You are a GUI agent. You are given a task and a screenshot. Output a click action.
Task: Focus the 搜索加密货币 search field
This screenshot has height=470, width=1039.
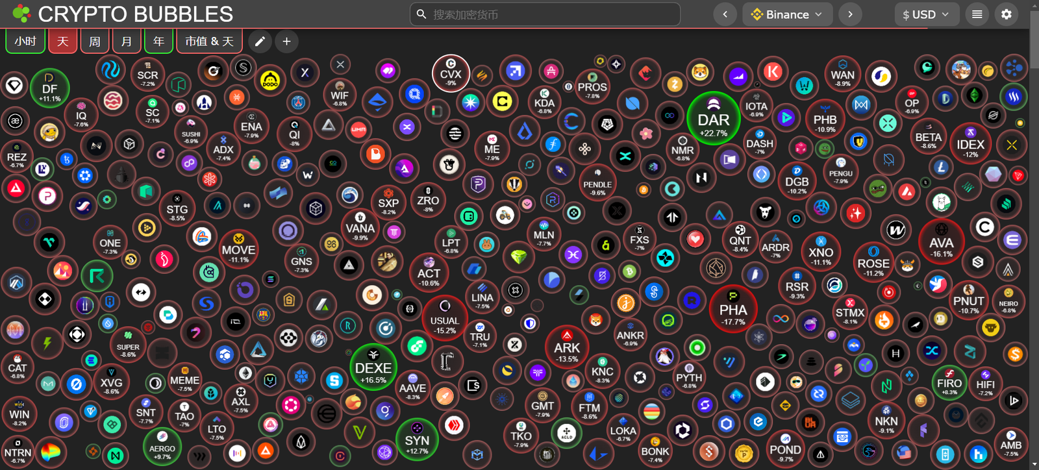pos(545,14)
